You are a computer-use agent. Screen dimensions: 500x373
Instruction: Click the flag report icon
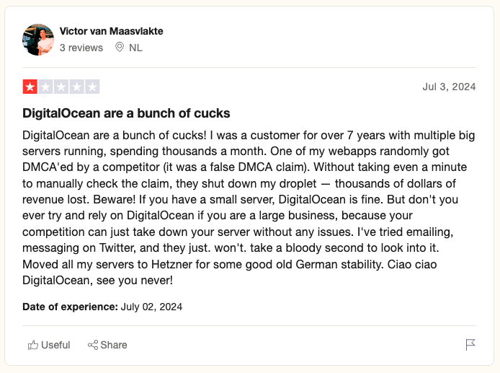pyautogui.click(x=470, y=345)
